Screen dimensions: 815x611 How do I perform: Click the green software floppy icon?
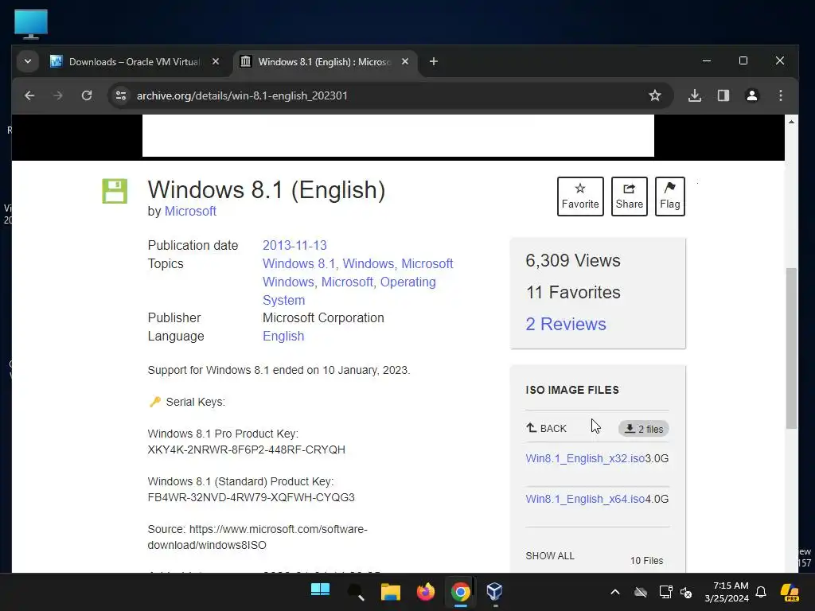coord(115,191)
